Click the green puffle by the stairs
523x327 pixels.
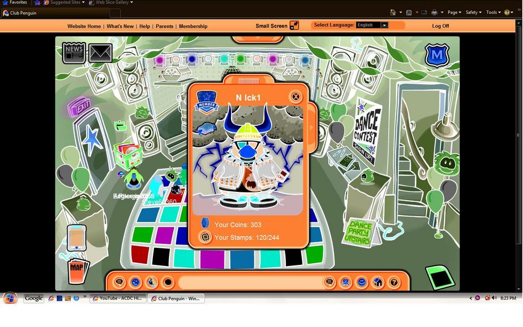coord(447,163)
